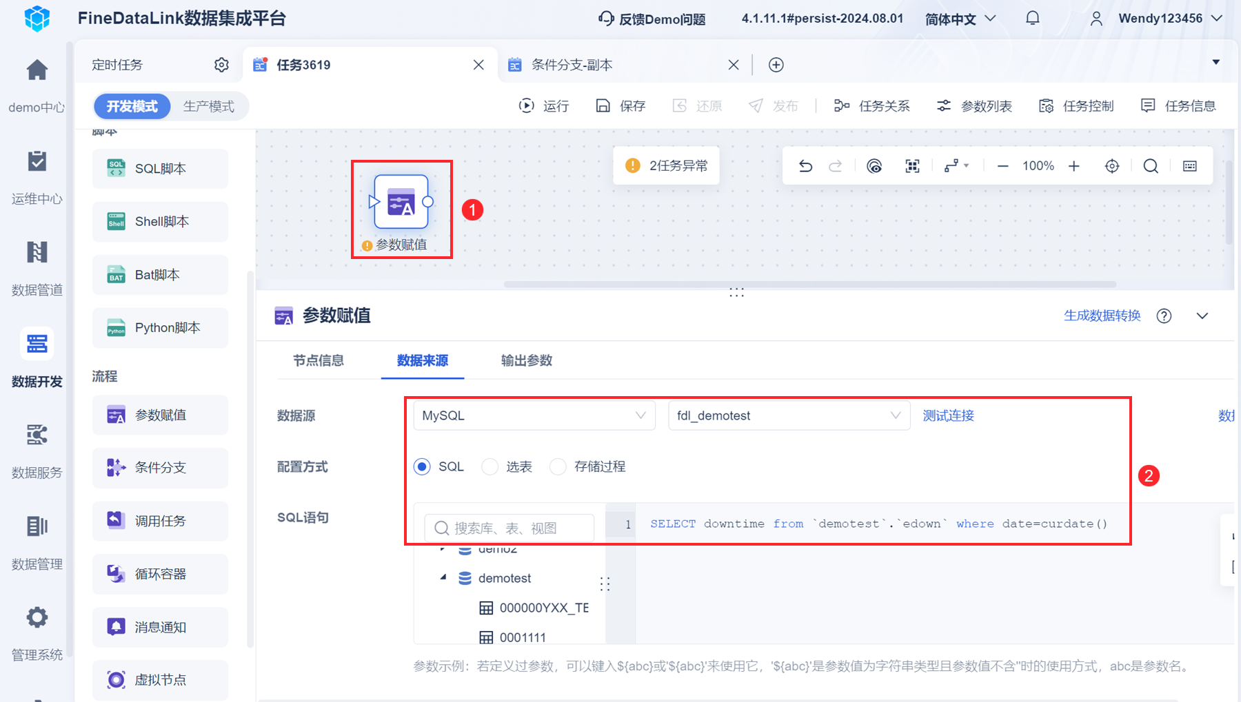Switch to the 任务3619 tab
1241x702 pixels.
click(370, 65)
